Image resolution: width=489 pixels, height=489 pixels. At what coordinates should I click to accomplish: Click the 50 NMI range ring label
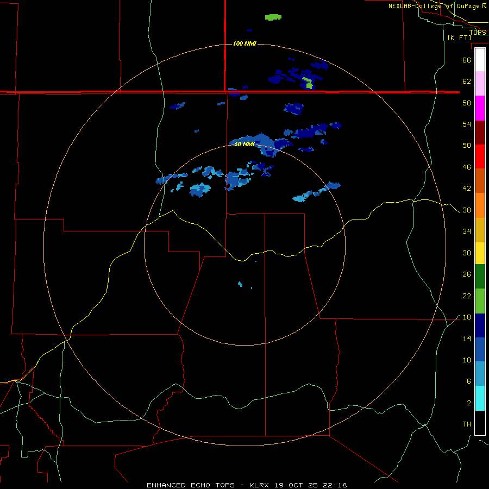click(244, 144)
